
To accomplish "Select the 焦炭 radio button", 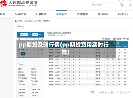I will click(19, 96).
